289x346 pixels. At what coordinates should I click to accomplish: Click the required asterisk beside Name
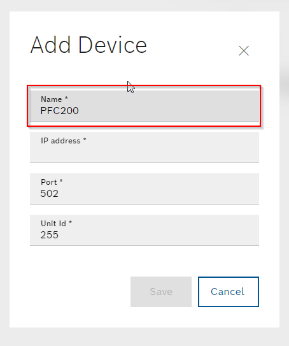coord(66,98)
